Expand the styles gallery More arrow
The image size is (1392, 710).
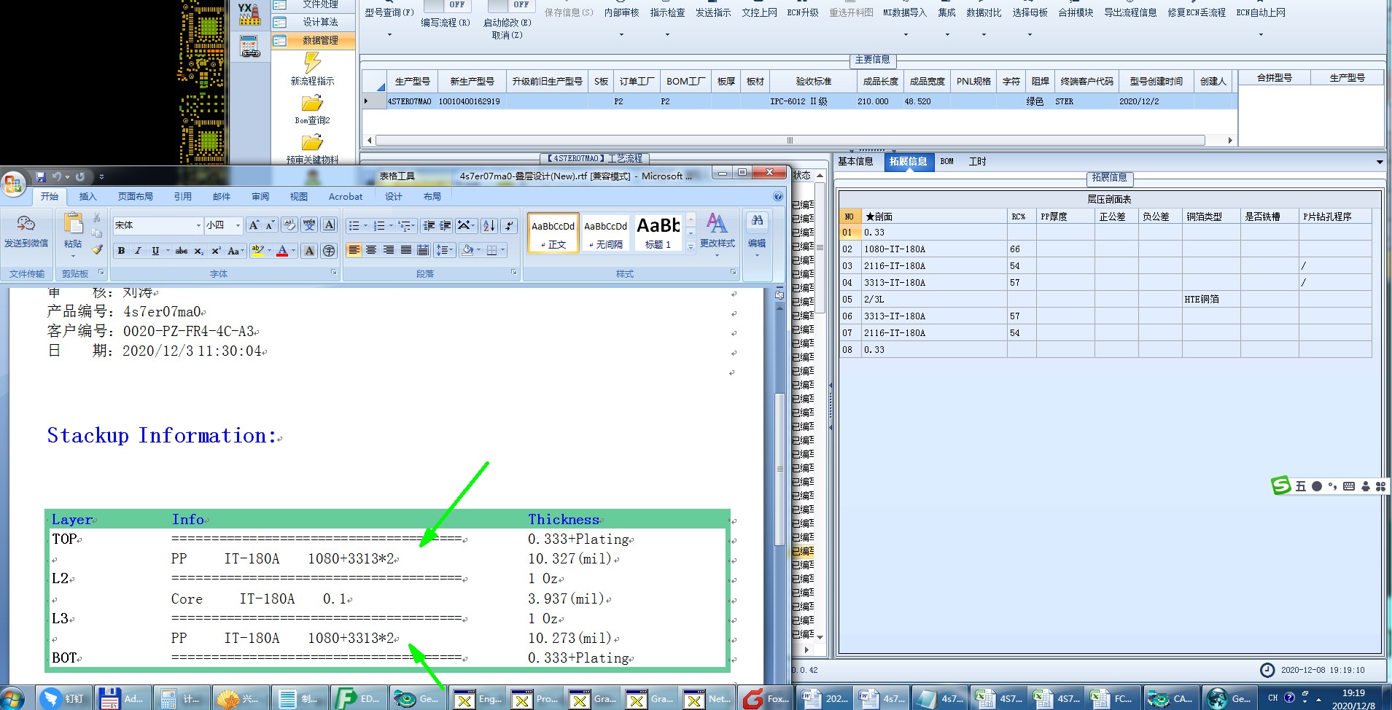(691, 247)
